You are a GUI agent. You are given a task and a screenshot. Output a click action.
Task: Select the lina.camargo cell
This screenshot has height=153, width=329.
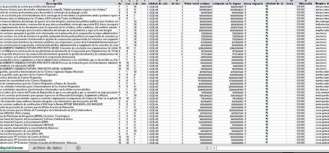pos(322,21)
